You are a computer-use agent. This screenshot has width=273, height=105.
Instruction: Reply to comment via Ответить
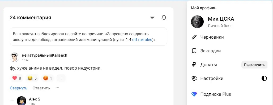(41, 88)
